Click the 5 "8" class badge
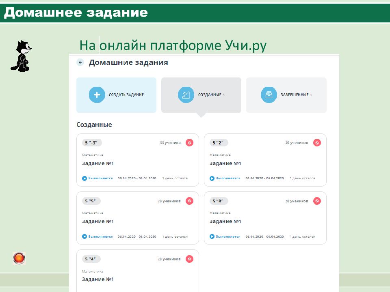This screenshot has width=390, height=292. [x=219, y=201]
